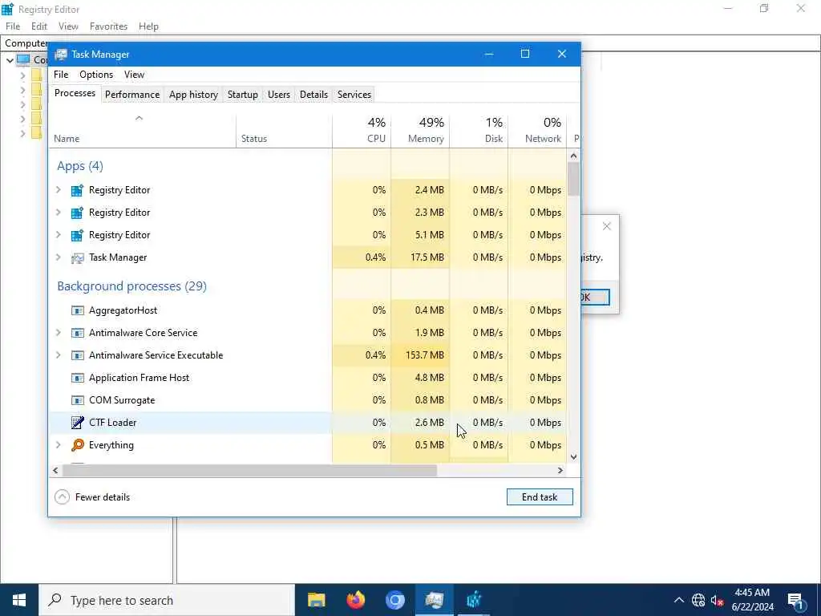Click the taskbar clock showing 4:45 AM
Image resolution: width=821 pixels, height=616 pixels.
point(752,600)
